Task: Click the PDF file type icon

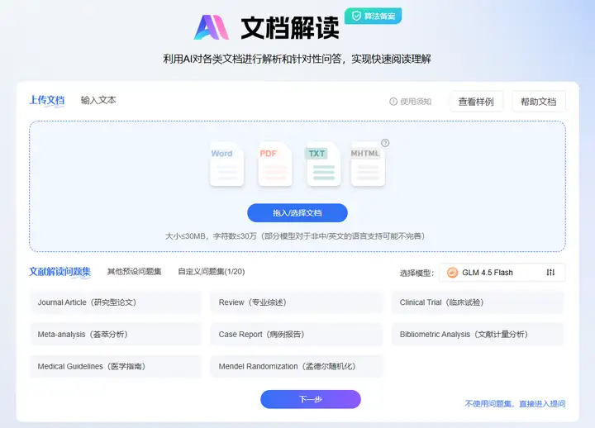Action: (x=275, y=164)
